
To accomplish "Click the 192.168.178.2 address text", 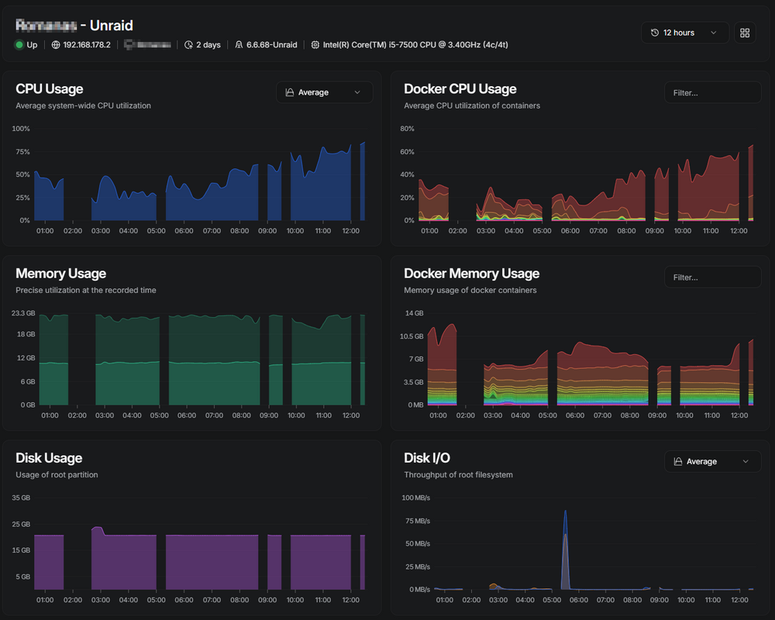I will point(87,45).
